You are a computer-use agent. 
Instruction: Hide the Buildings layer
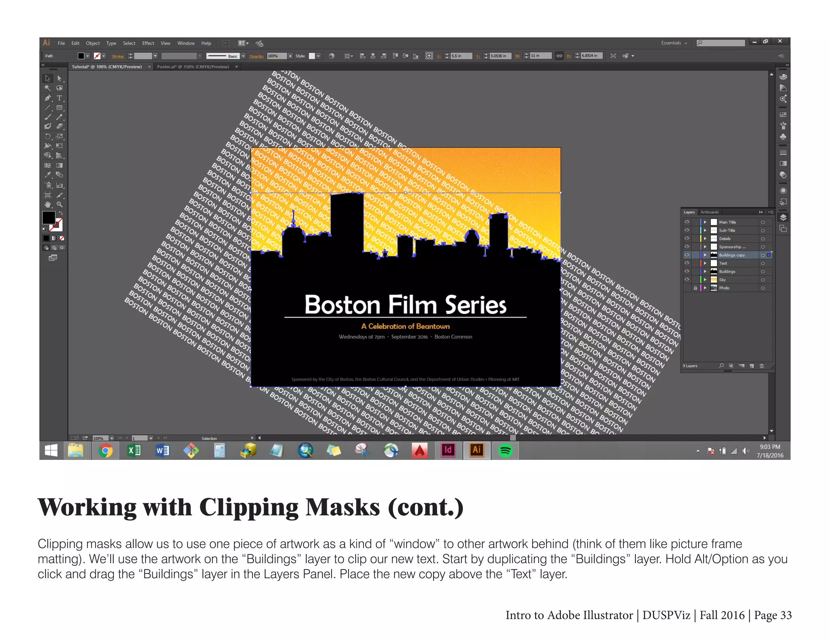pos(687,271)
